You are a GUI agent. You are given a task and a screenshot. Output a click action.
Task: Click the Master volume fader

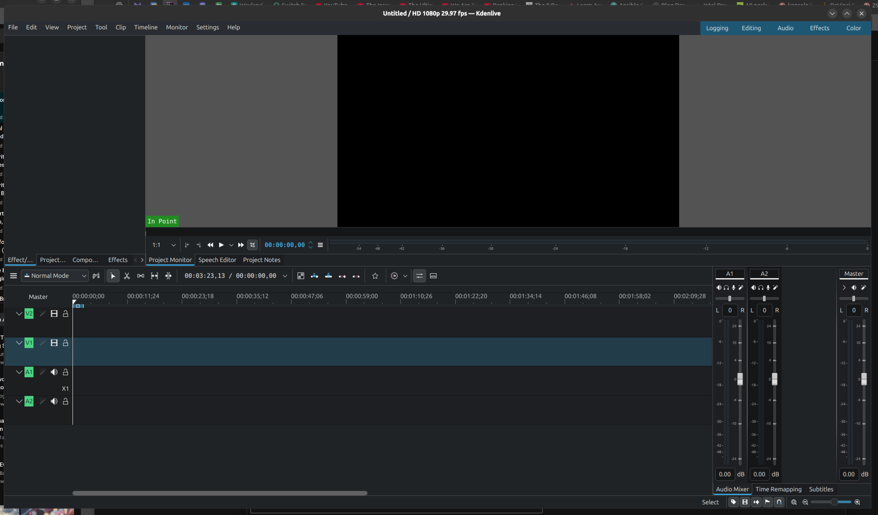(x=864, y=379)
